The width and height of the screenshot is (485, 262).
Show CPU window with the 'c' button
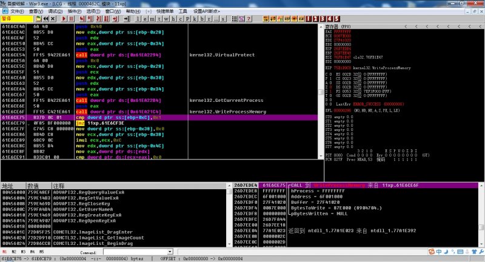click(181, 19)
